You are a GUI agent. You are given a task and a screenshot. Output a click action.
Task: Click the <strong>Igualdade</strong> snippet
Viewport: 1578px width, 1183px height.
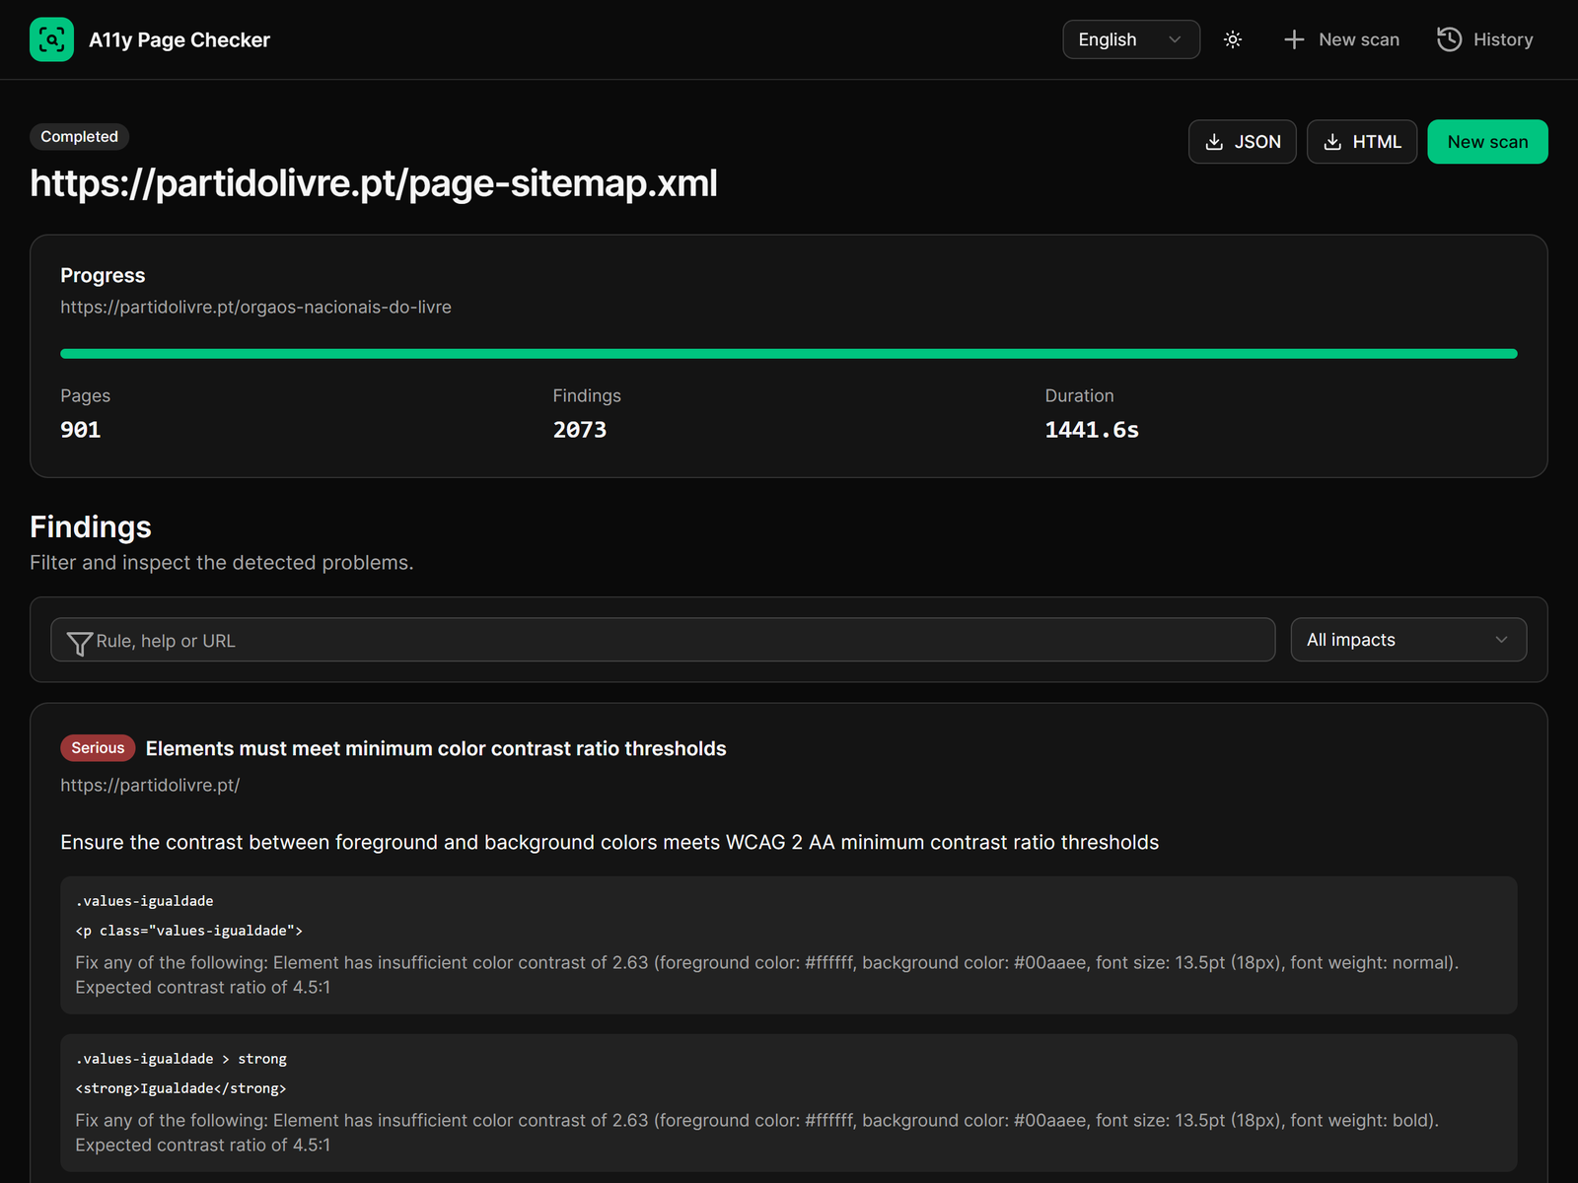point(180,1088)
